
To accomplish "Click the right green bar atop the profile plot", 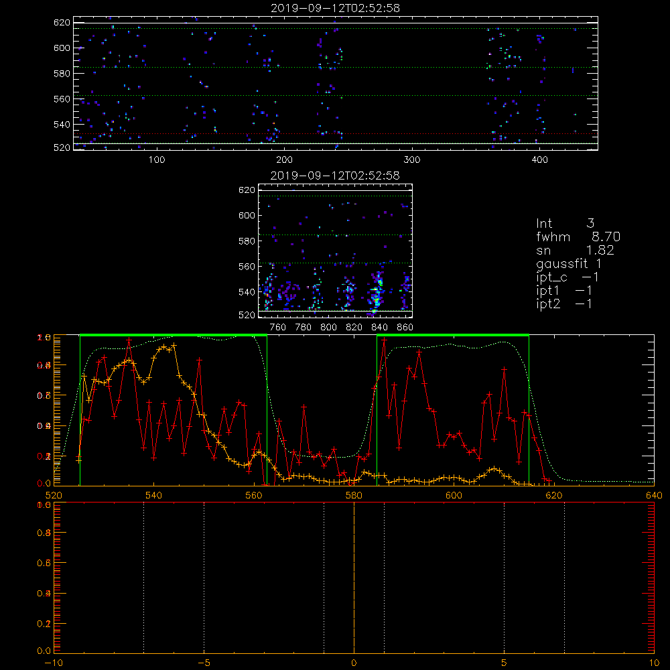I will [x=453, y=336].
